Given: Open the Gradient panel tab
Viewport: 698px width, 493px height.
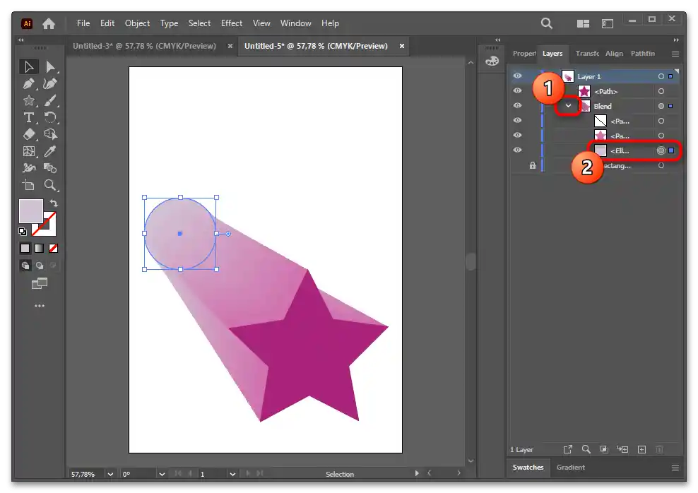Looking at the screenshot, I should 570,467.
